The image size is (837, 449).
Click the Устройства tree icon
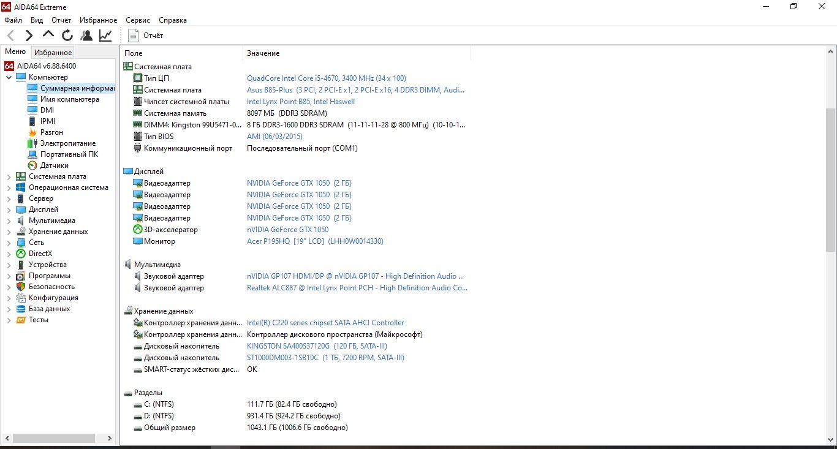[x=21, y=265]
